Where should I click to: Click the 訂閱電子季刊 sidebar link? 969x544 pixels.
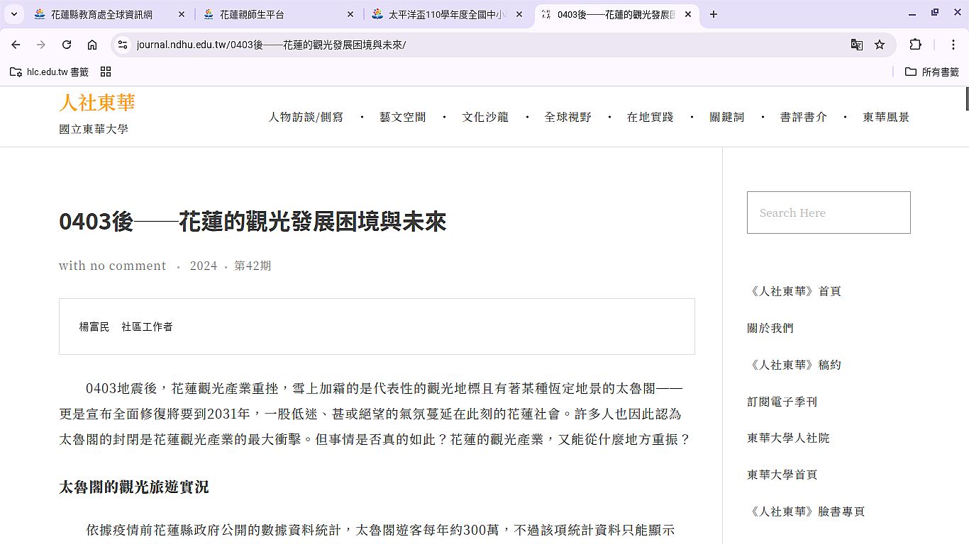[782, 402]
